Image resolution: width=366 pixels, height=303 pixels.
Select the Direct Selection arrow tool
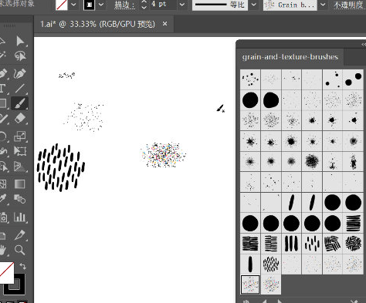click(x=20, y=41)
